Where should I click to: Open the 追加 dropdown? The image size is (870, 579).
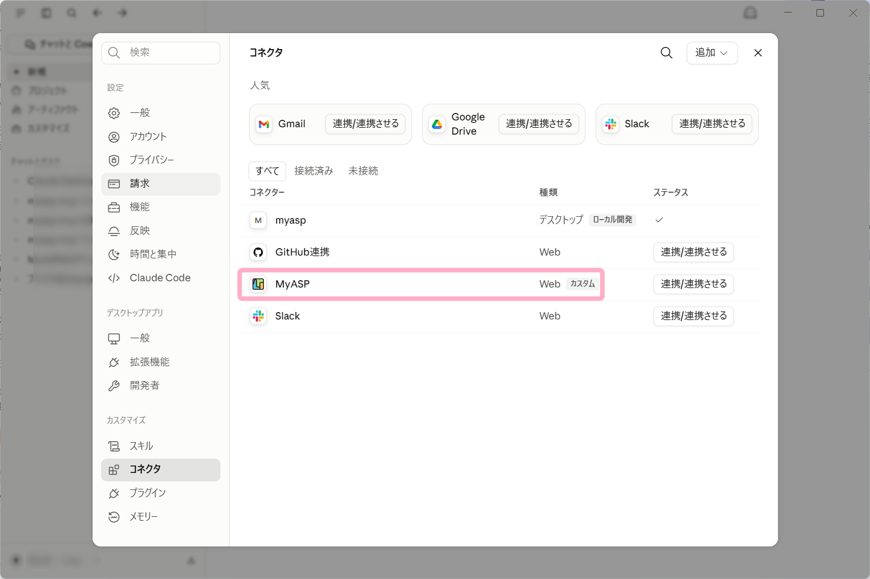[712, 52]
